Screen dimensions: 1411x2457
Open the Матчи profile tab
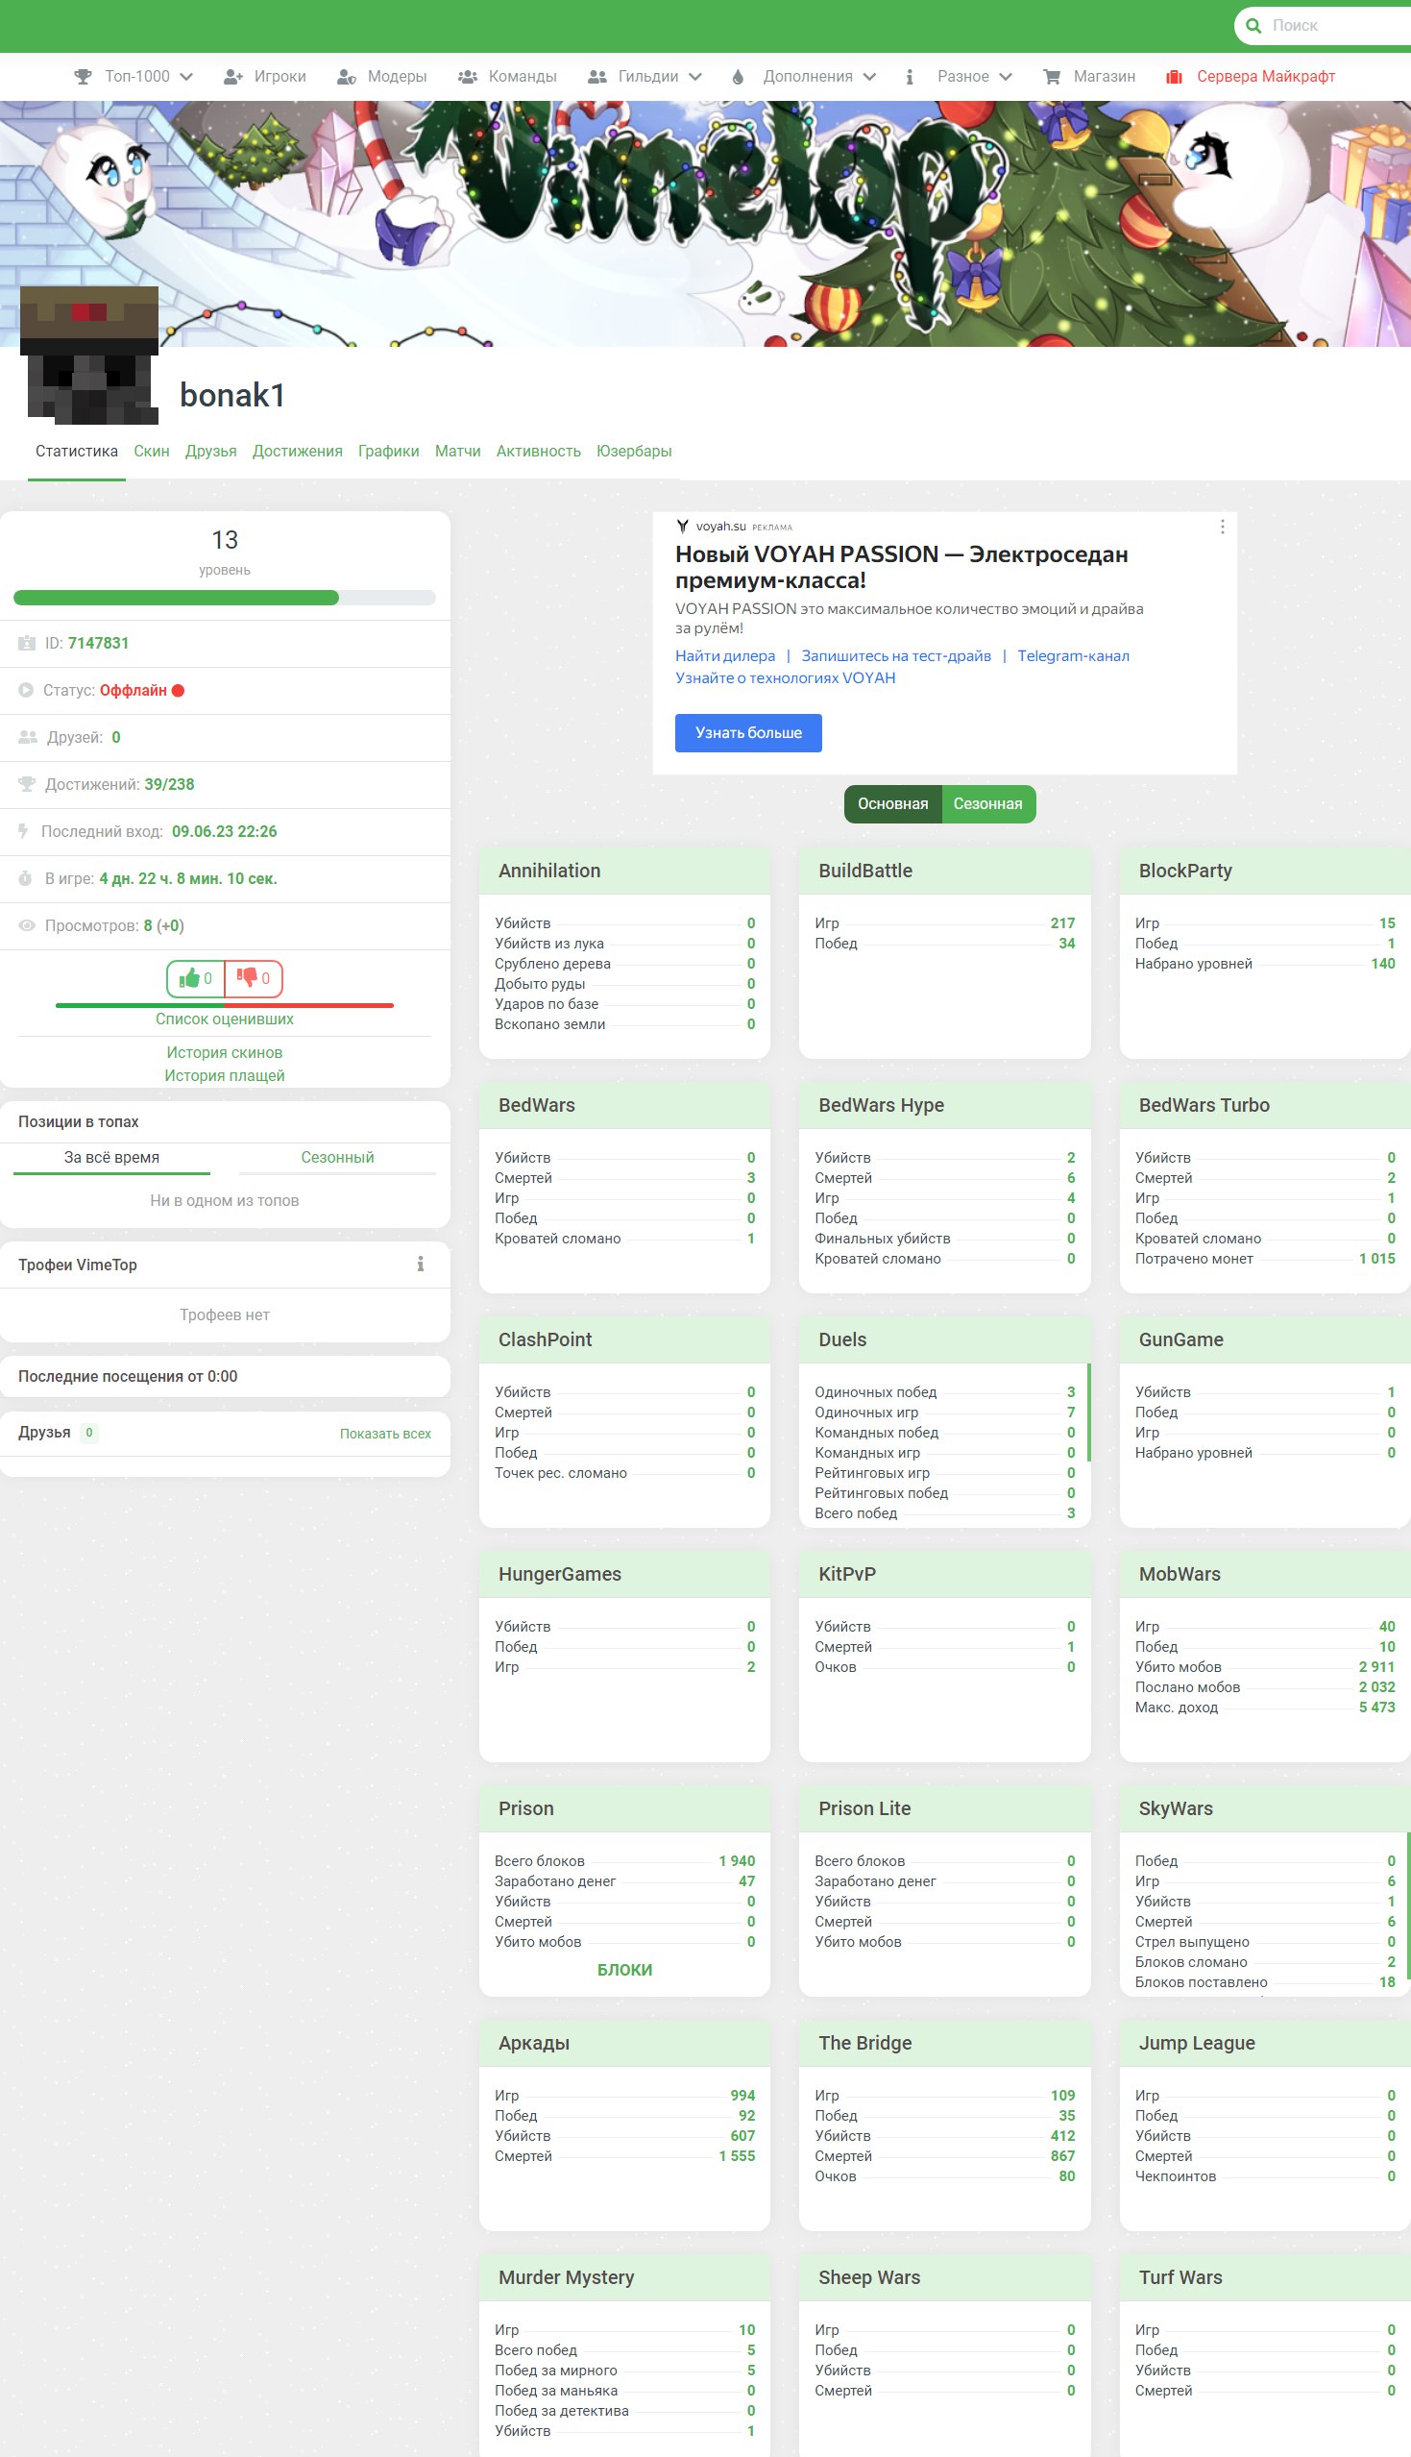tap(457, 451)
